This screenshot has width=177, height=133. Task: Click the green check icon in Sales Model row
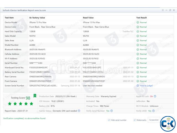click(138, 36)
